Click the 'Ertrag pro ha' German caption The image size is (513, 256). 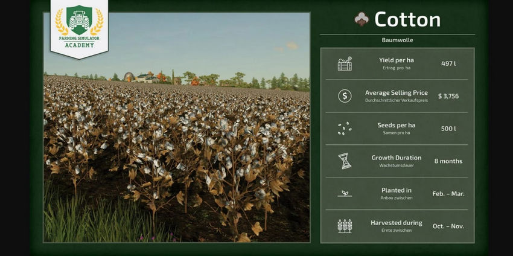(396, 68)
